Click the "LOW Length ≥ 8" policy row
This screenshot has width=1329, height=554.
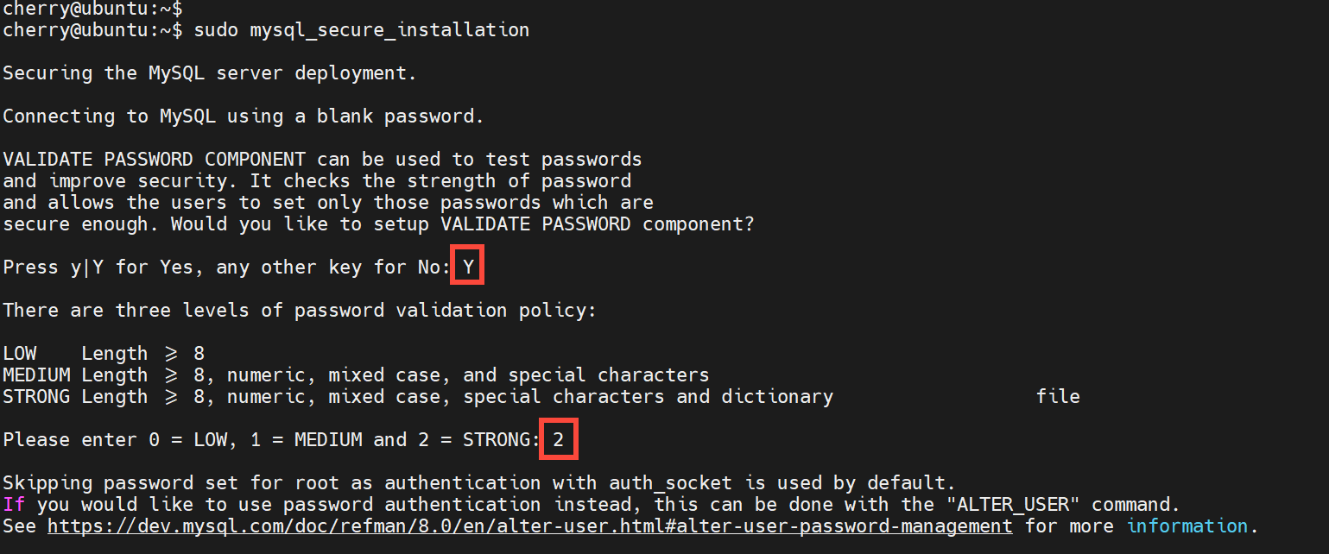[x=104, y=354]
